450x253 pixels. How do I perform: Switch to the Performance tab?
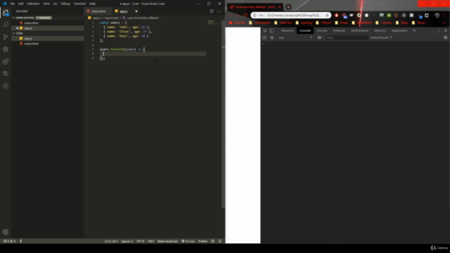359,30
